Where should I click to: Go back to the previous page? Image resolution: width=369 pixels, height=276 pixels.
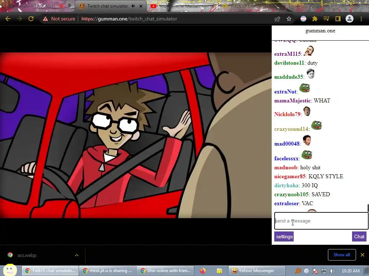(x=8, y=19)
